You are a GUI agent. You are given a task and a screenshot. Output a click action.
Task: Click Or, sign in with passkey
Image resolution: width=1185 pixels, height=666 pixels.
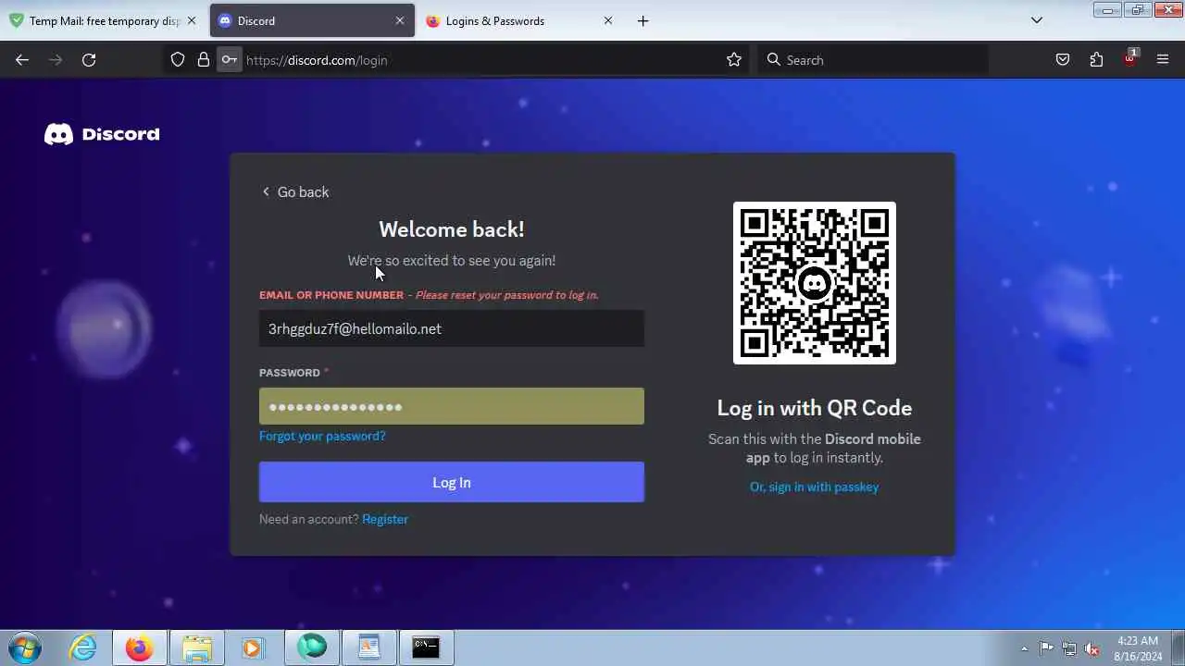[x=814, y=487]
